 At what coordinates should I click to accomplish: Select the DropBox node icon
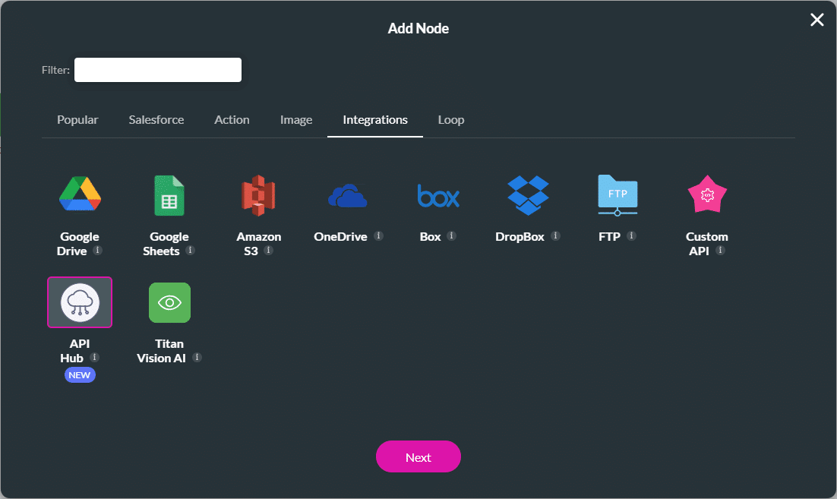pos(528,194)
